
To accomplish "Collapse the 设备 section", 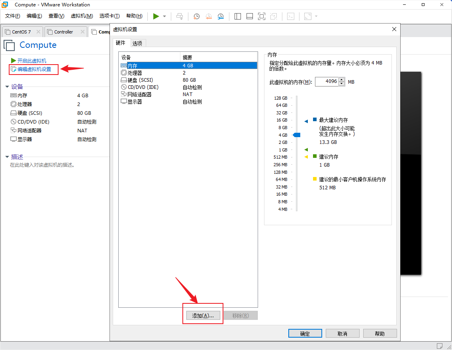I will 7,87.
